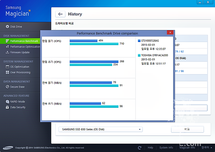The image size is (215, 152).
Task: Click the 91 / 96 value in history table
Action: [x=179, y=71]
